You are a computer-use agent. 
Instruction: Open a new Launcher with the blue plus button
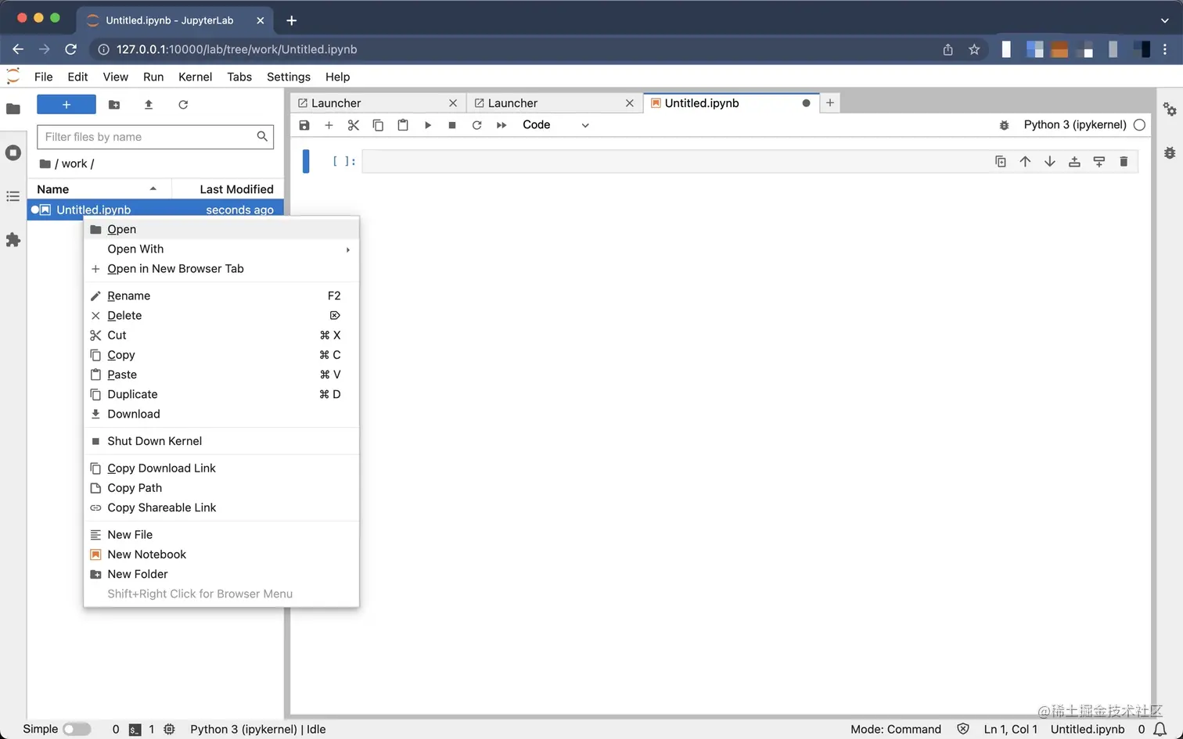[66, 104]
